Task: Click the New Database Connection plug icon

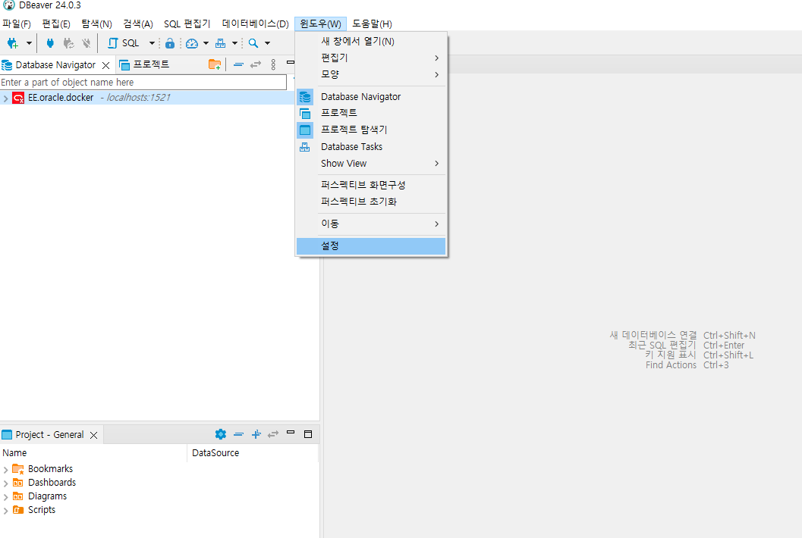Action: pyautogui.click(x=13, y=43)
